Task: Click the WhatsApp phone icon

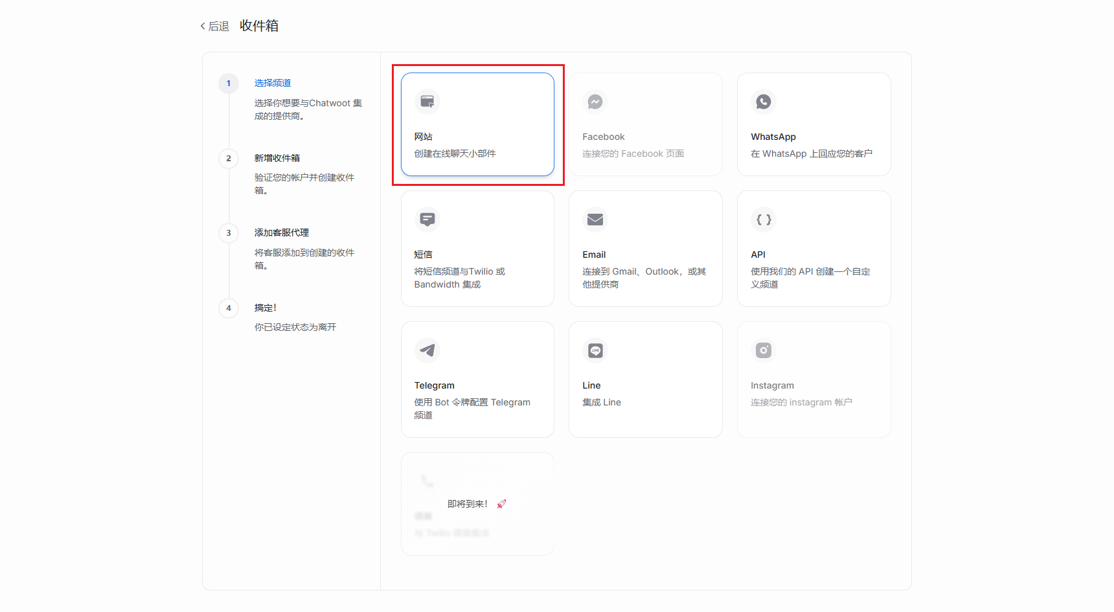Action: [763, 102]
